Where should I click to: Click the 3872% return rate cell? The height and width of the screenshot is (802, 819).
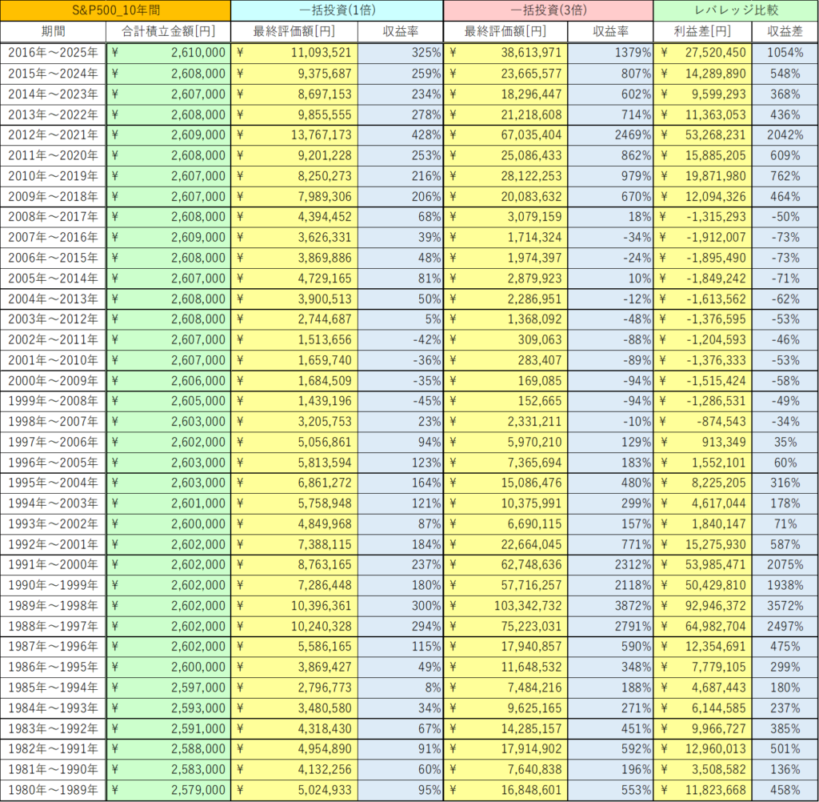click(610, 605)
